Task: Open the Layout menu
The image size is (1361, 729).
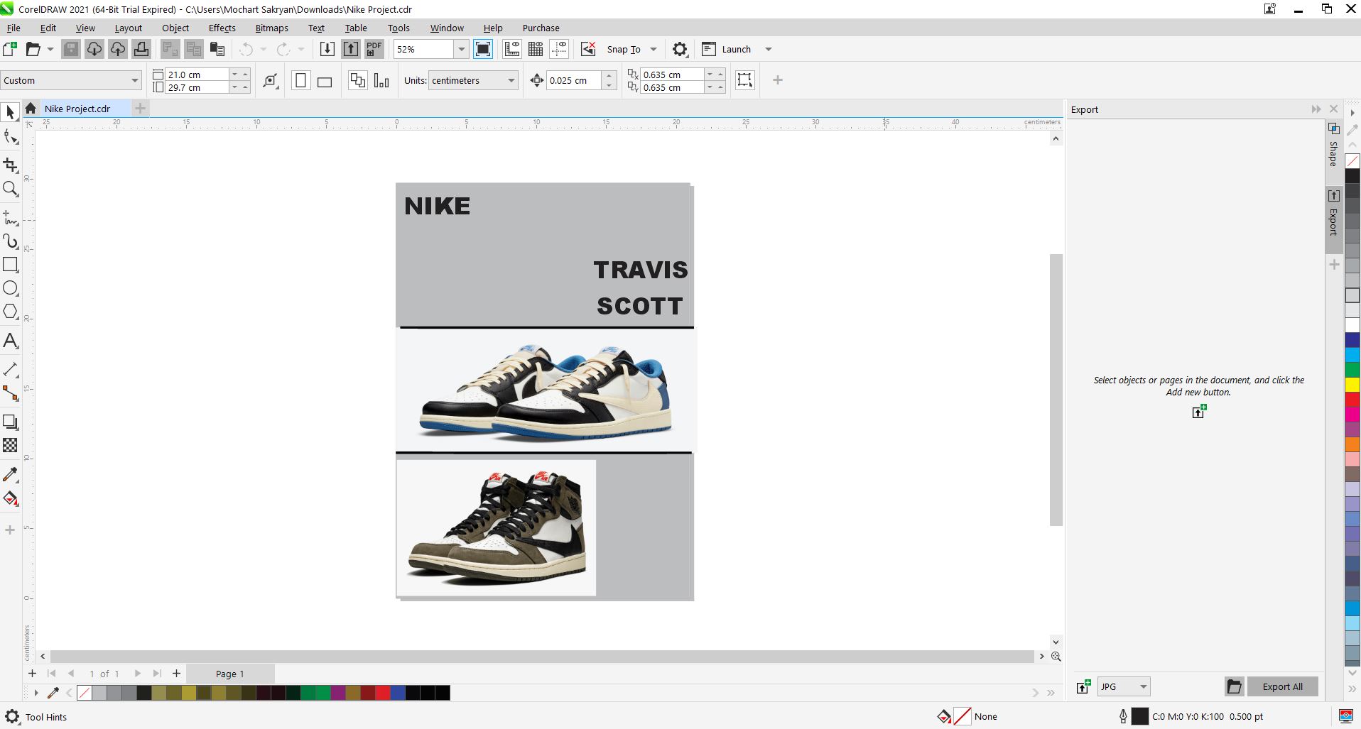Action: pos(129,28)
